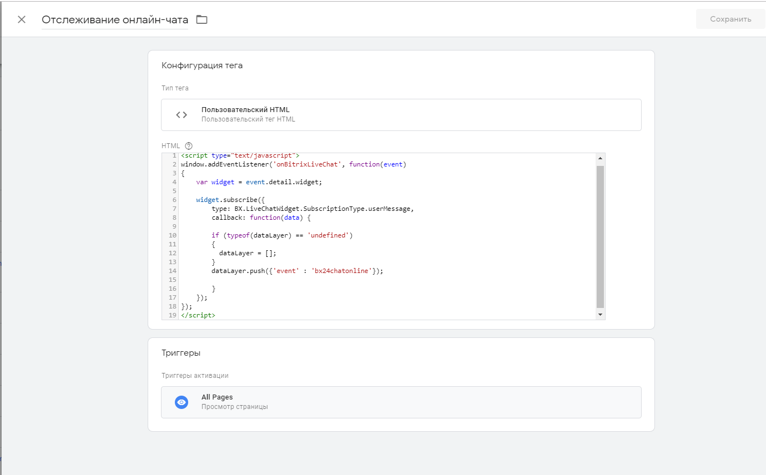Click the 'BX.LiveChatWidget.SubscriptionType.userMessage' line
This screenshot has height=475, width=766.
[313, 209]
